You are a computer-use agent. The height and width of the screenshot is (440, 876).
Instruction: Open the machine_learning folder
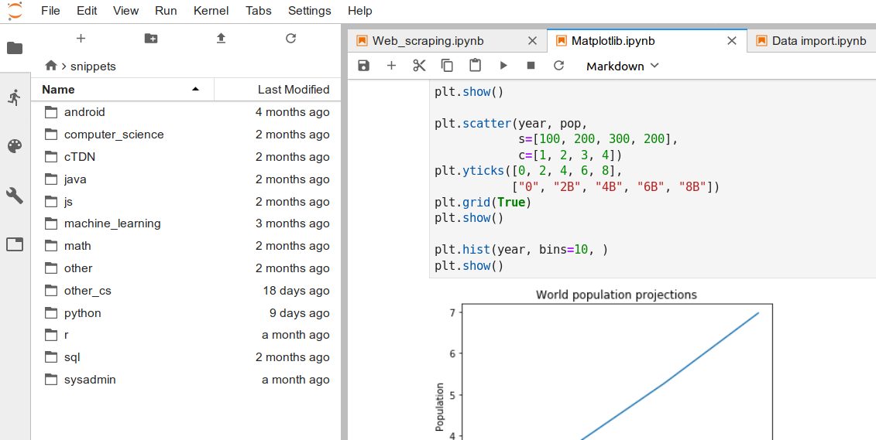[x=112, y=223]
